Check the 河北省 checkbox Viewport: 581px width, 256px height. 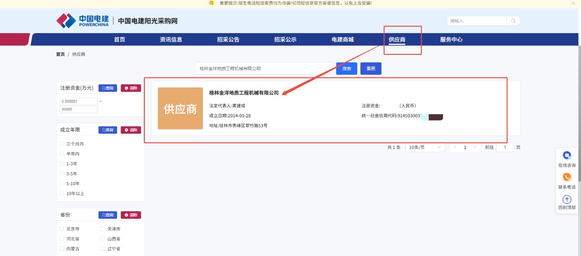pos(62,239)
